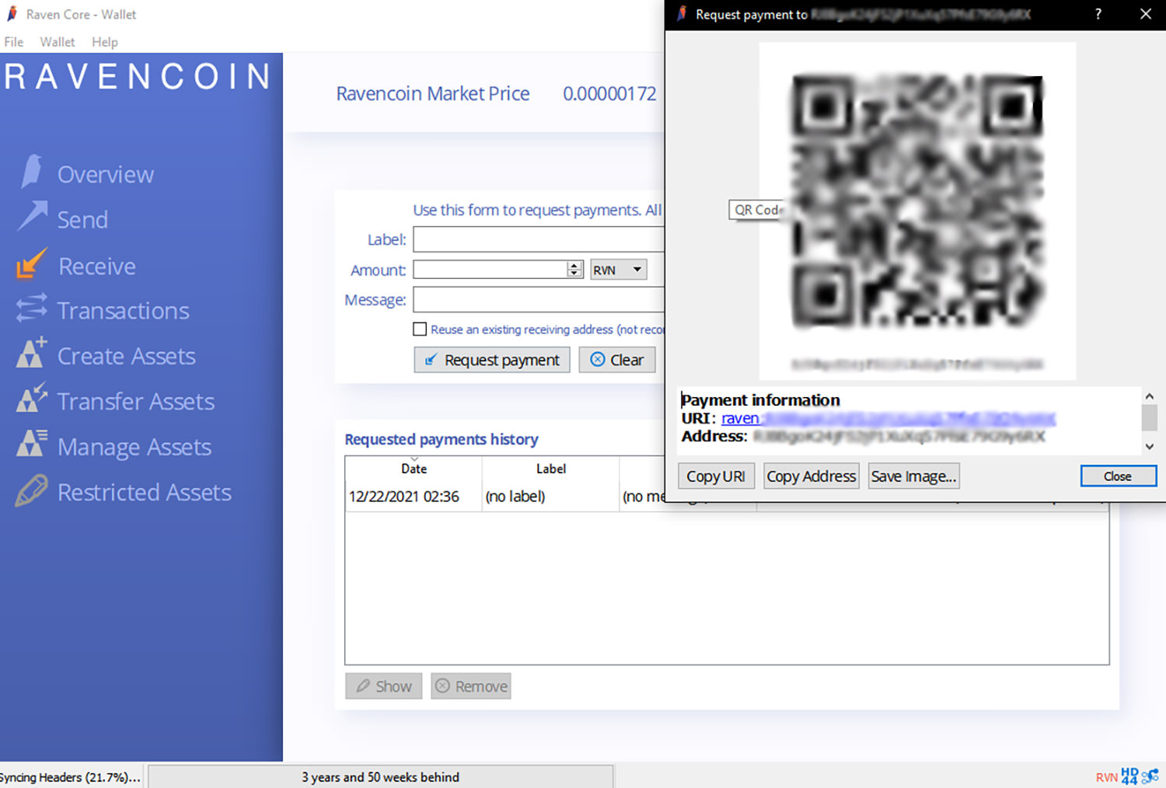Open the raven URI link
The width and height of the screenshot is (1166, 788).
888,419
